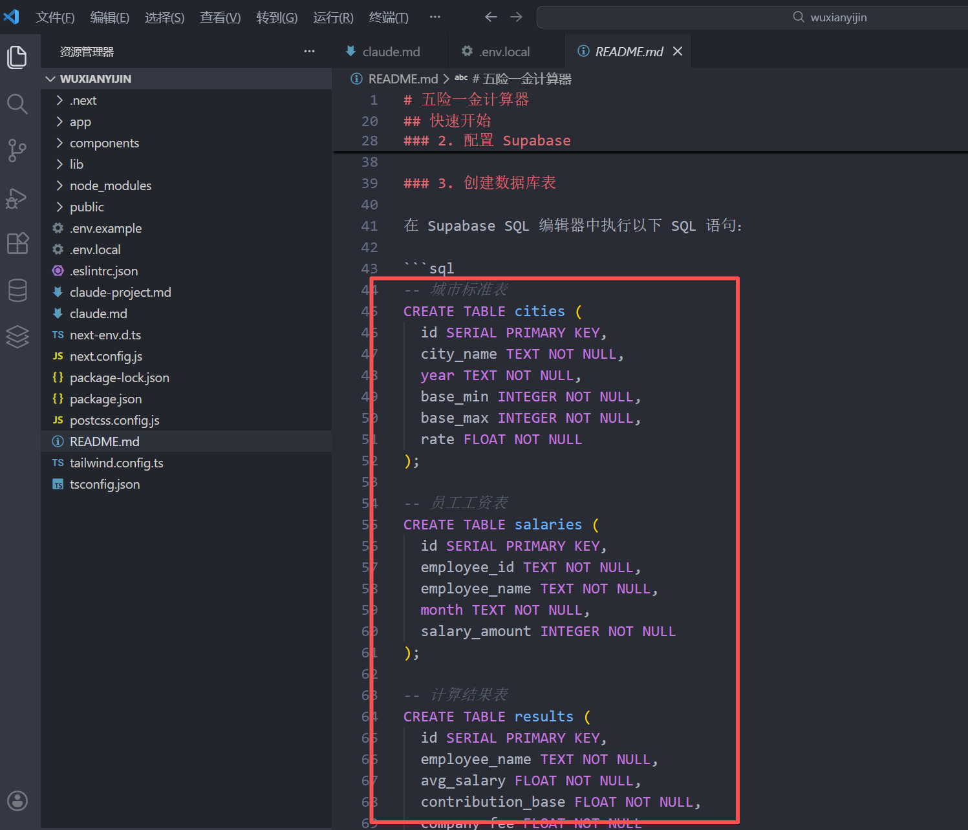The height and width of the screenshot is (830, 968).
Task: Open the 运行(R) menu
Action: pos(333,17)
